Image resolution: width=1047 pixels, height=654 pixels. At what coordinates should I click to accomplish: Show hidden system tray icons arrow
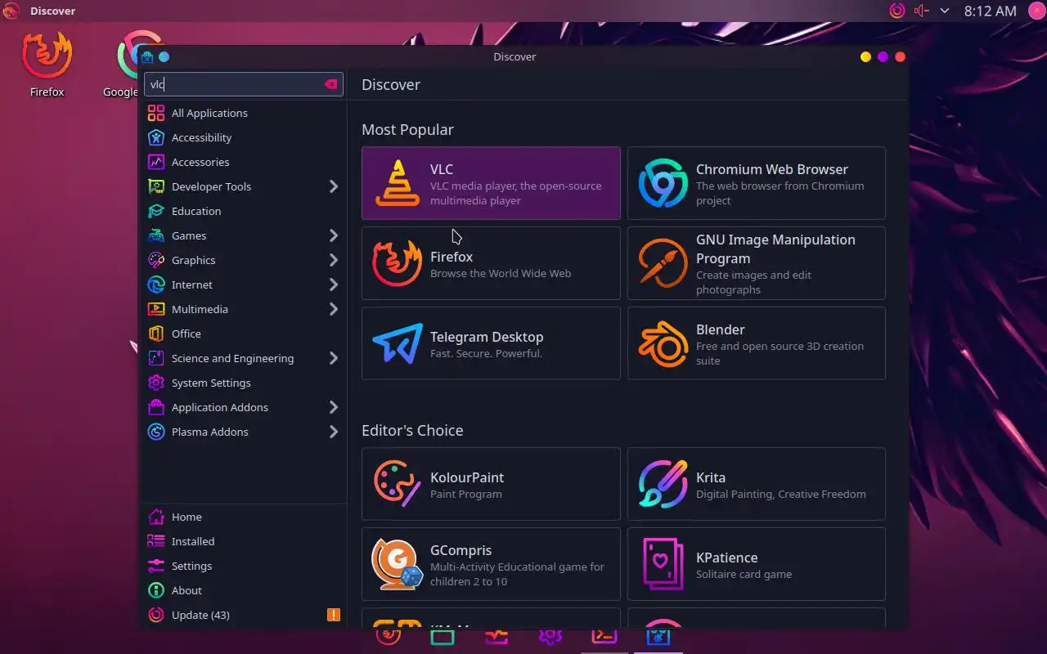click(x=945, y=11)
